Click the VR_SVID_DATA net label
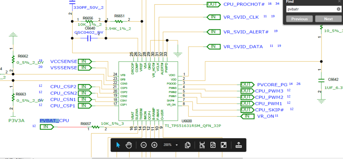Screen dimensions: 343x159 tap(243, 46)
